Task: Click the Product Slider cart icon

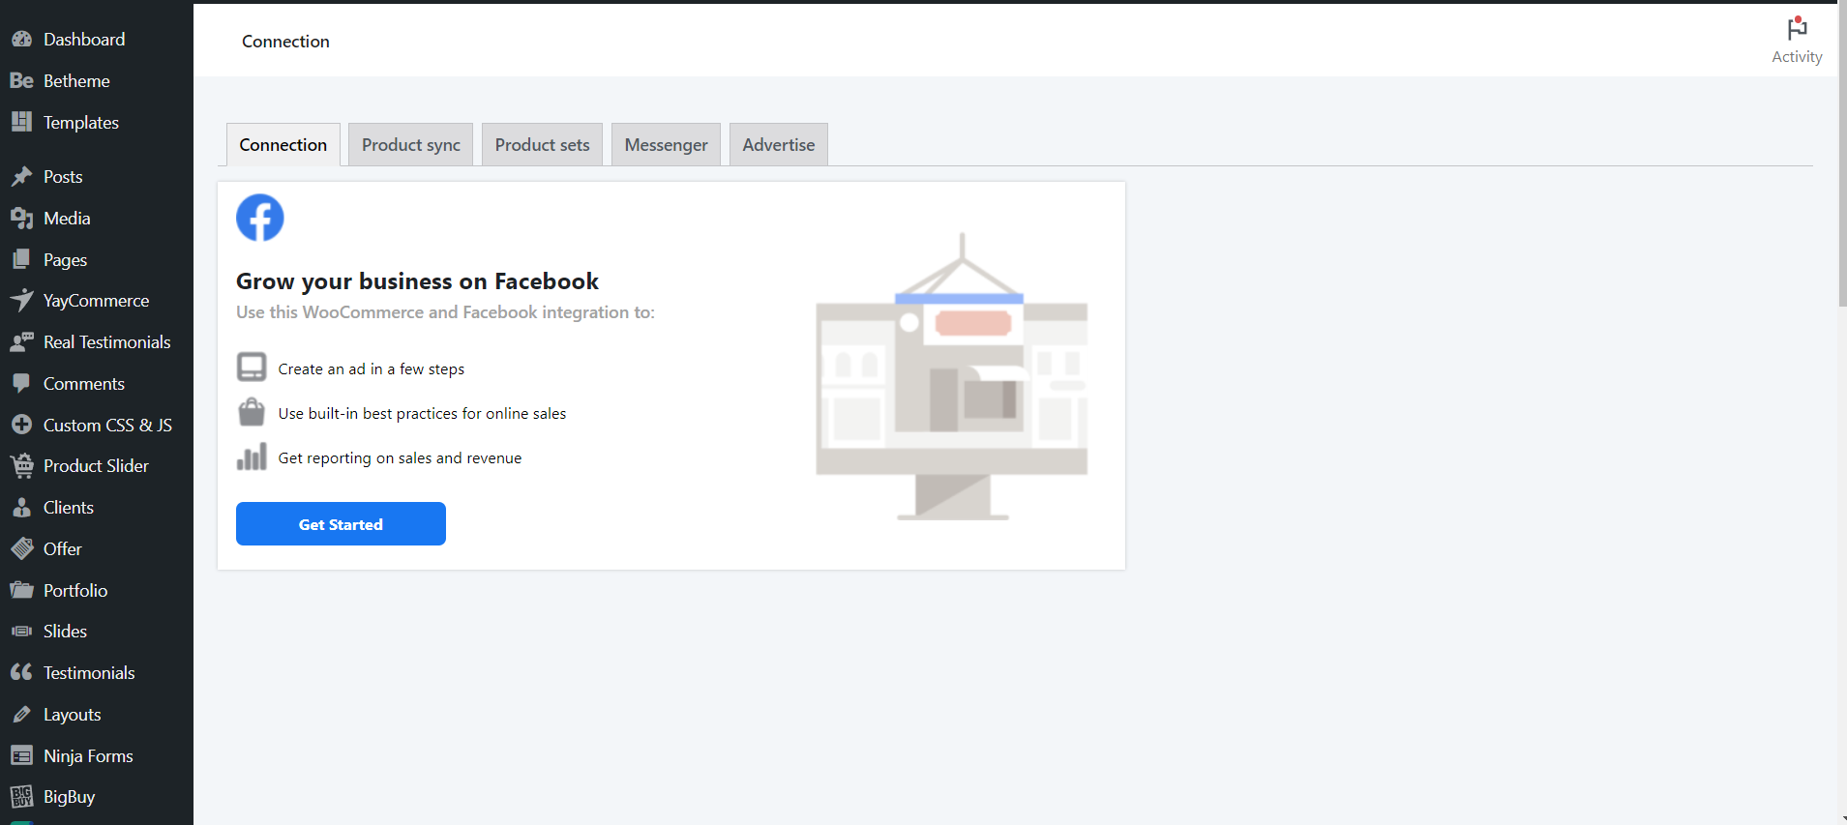Action: (x=21, y=466)
